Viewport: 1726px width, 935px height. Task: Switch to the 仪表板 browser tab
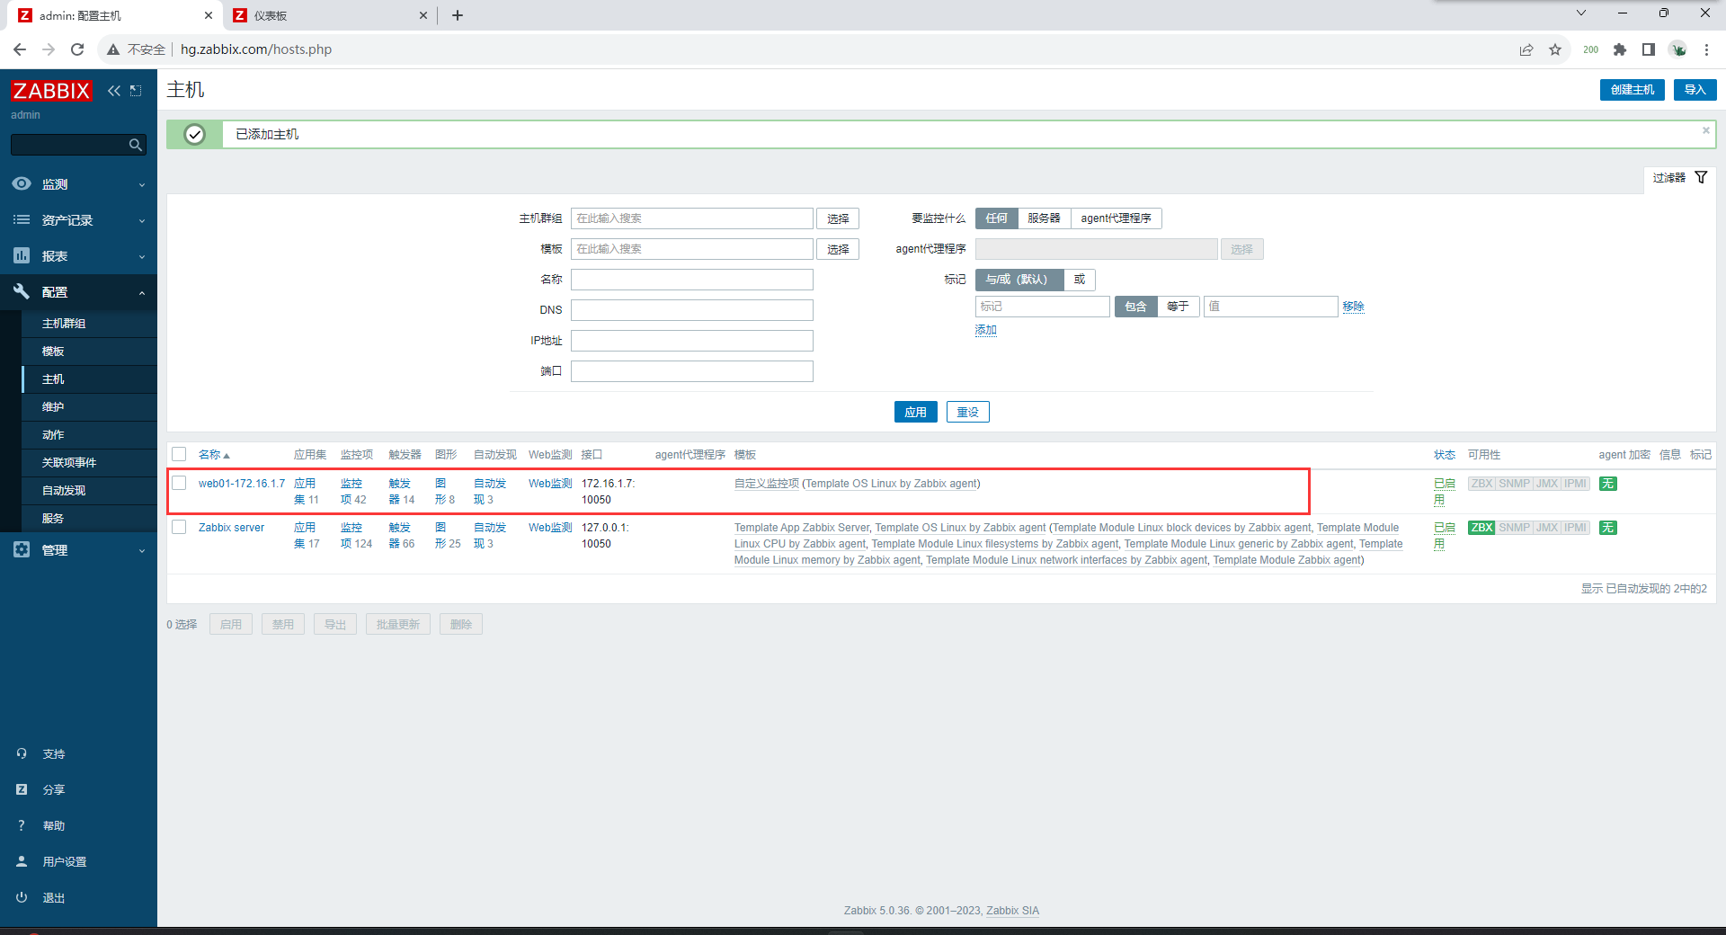tap(330, 15)
